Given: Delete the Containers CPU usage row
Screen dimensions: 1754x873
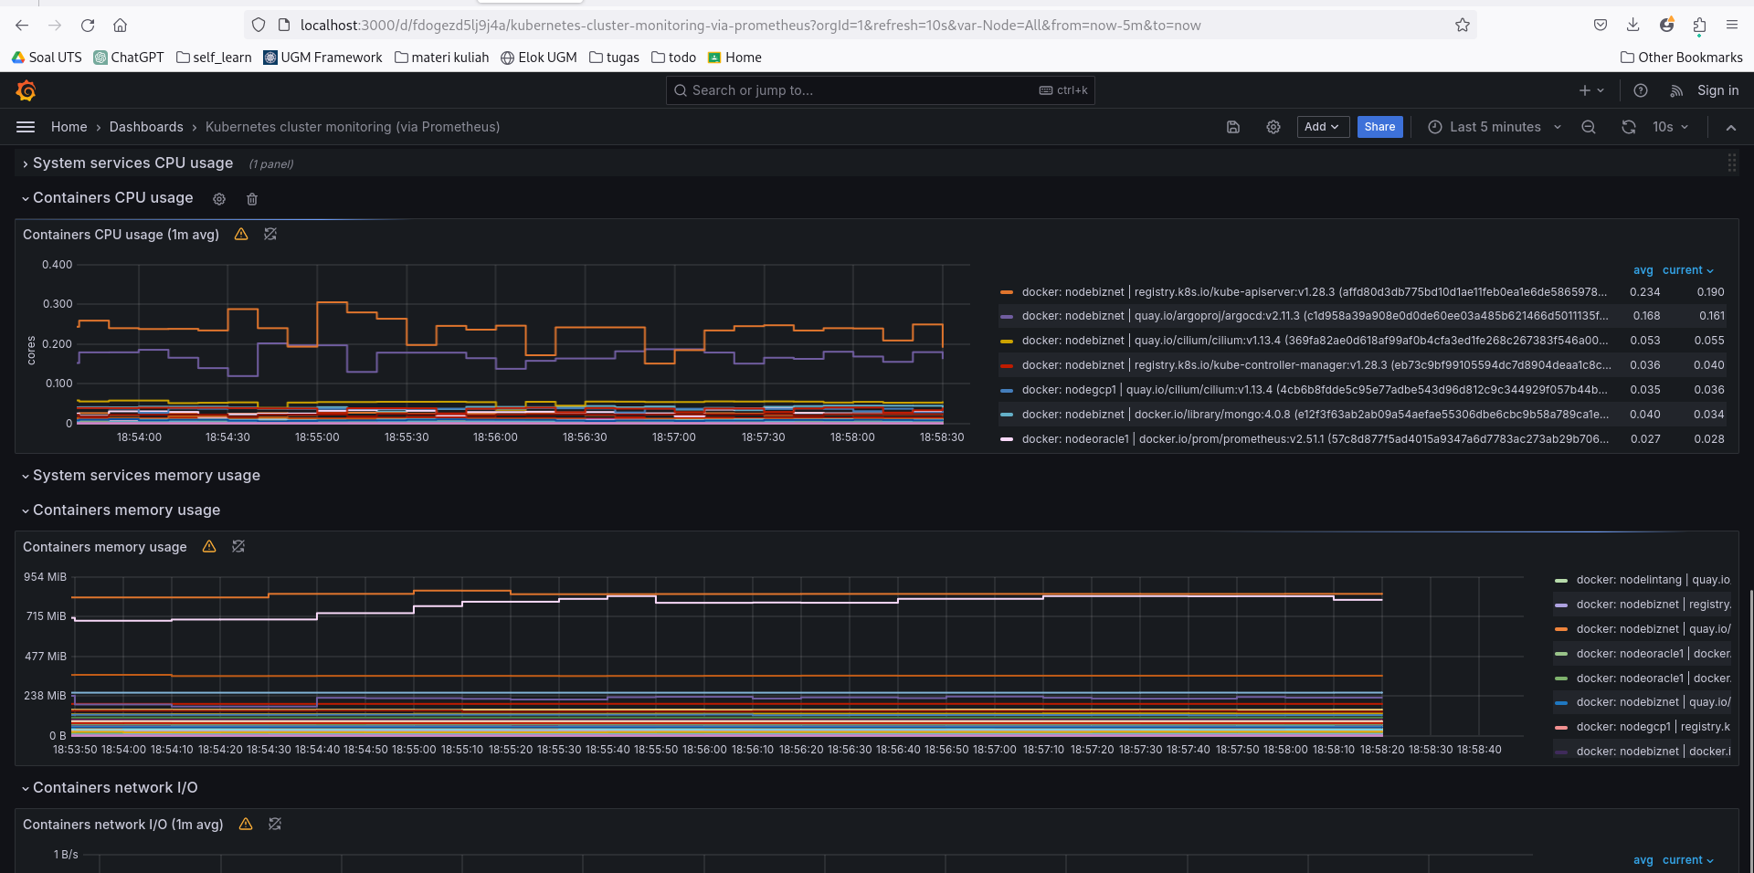Looking at the screenshot, I should click(x=252, y=199).
